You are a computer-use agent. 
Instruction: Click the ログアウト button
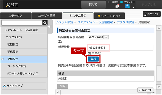pyautogui.click(x=152, y=14)
